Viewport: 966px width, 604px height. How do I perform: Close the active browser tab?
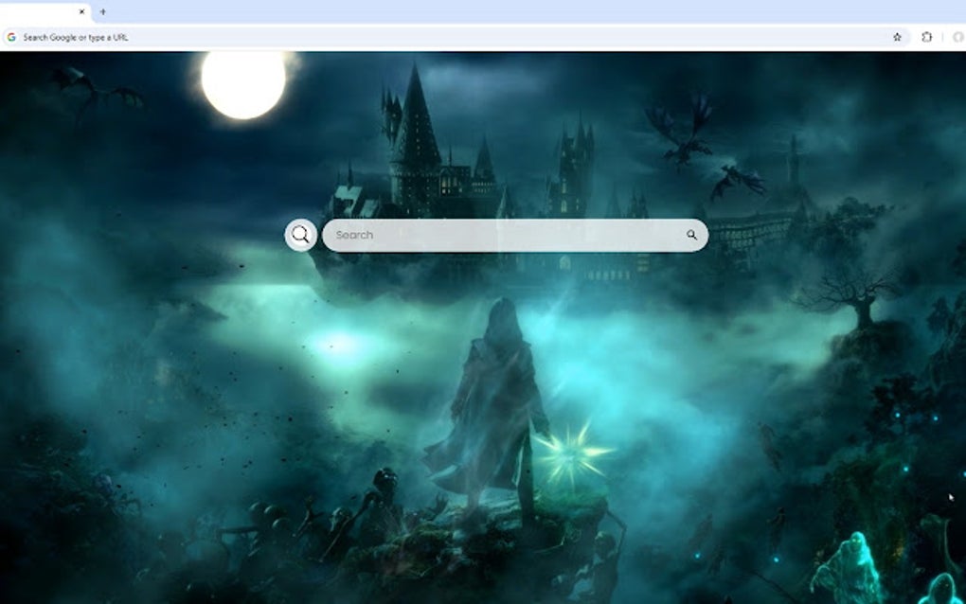(81, 11)
